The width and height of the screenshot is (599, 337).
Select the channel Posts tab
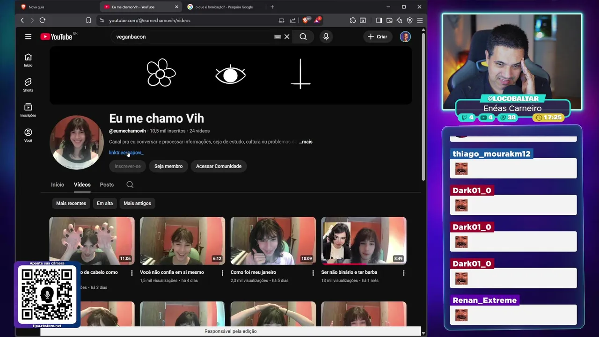(x=107, y=184)
